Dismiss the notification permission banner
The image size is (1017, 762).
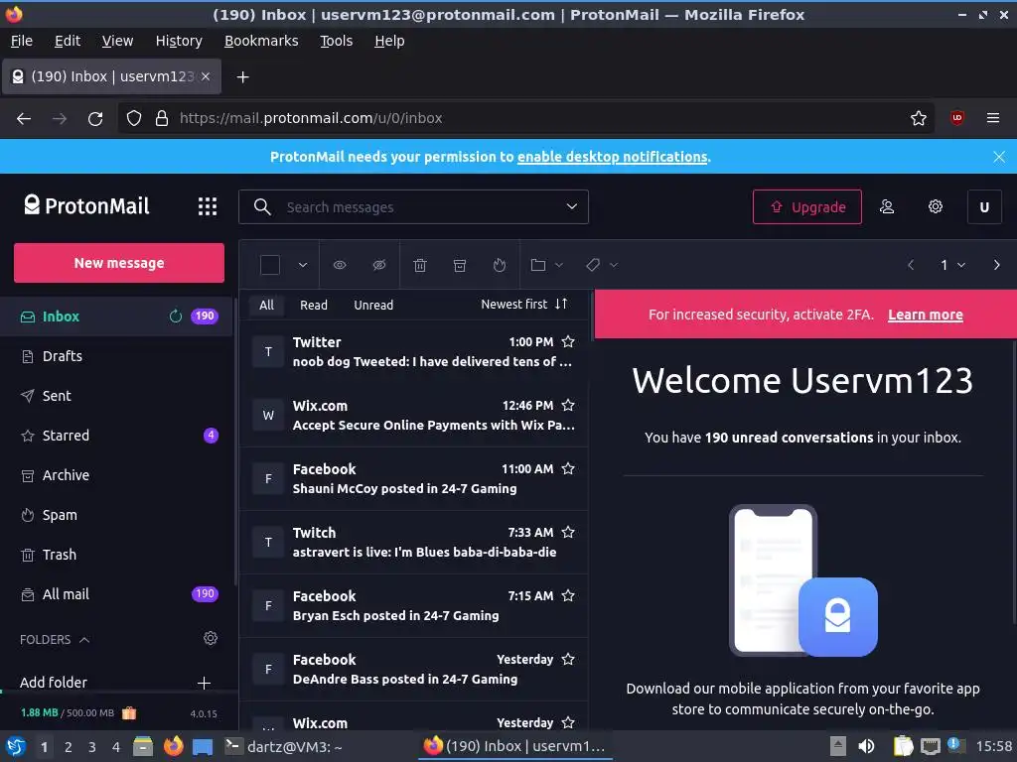(x=999, y=157)
